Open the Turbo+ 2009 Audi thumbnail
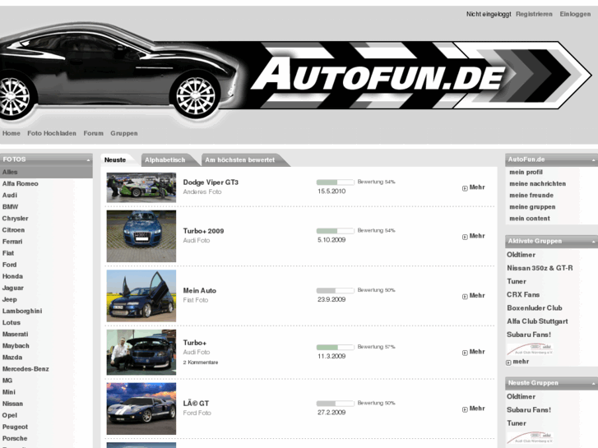The height and width of the screenshot is (448, 598). click(x=141, y=236)
